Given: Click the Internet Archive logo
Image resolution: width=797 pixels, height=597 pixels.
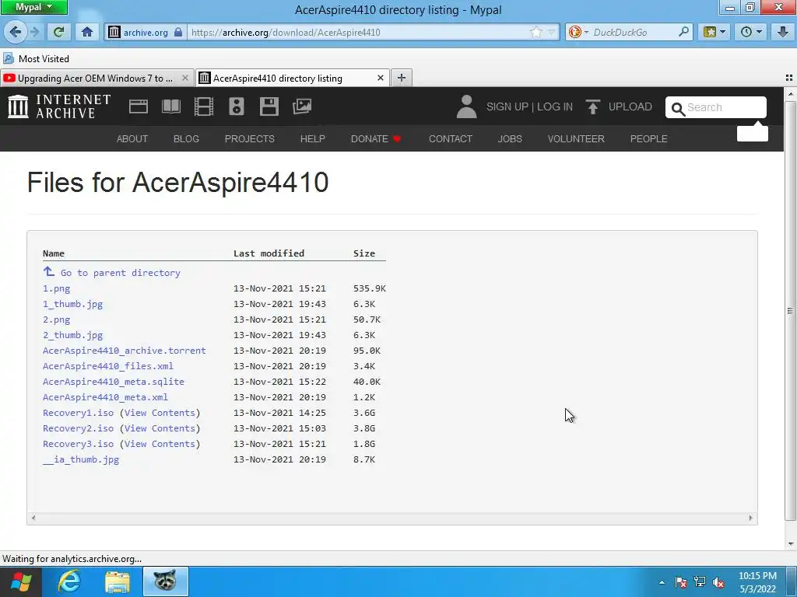Looking at the screenshot, I should click(59, 106).
